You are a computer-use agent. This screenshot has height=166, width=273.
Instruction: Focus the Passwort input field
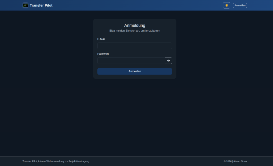pyautogui.click(x=131, y=61)
